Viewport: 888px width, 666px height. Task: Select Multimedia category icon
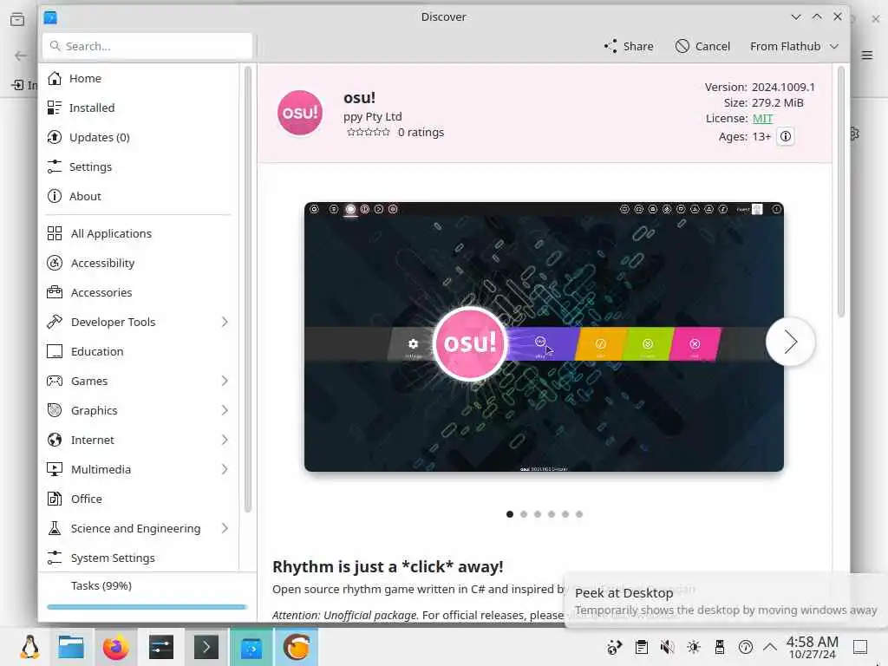pos(55,469)
